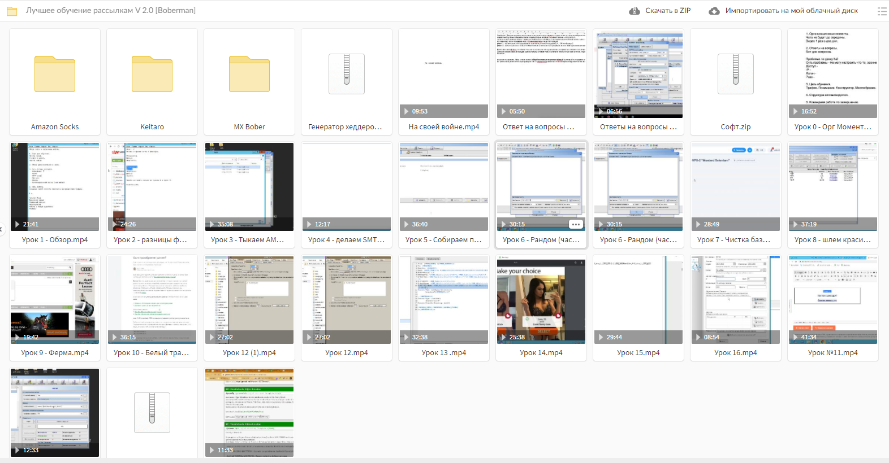The image size is (889, 463).
Task: Expand the side panel arrow at left edge
Action: [x=2, y=229]
